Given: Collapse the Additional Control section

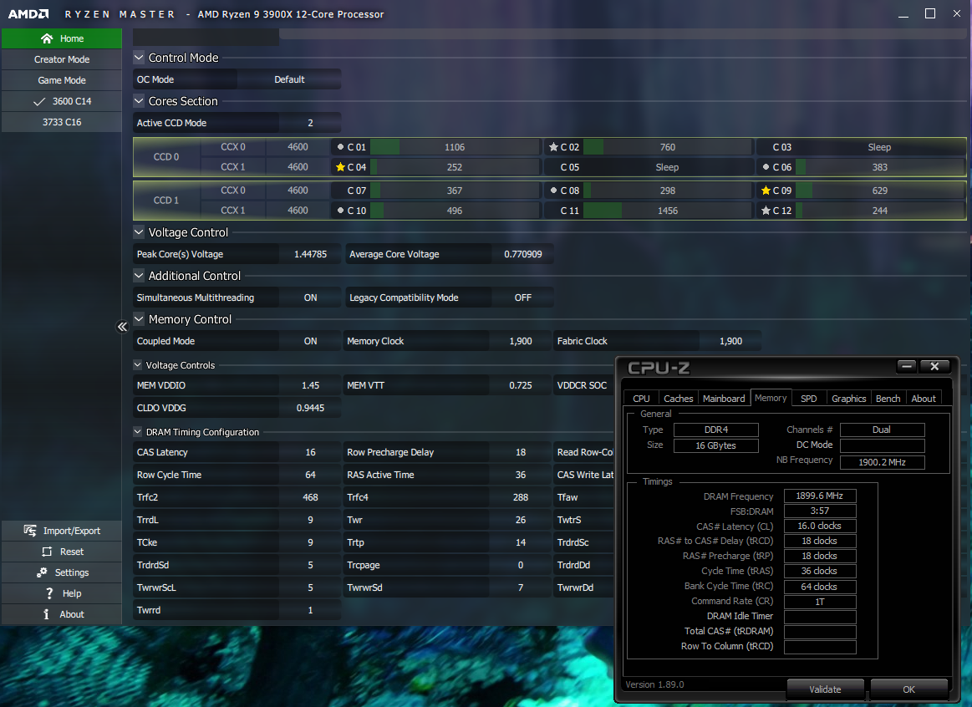Looking at the screenshot, I should point(139,276).
